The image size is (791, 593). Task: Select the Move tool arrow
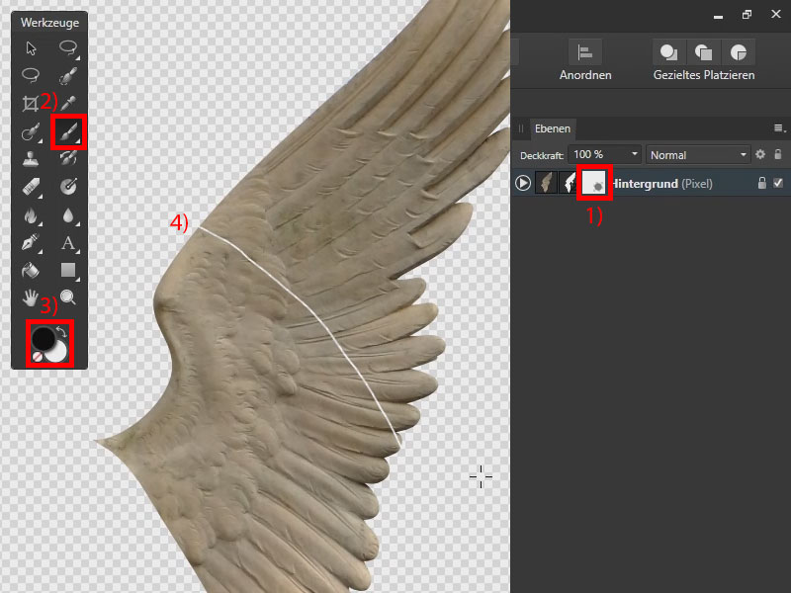31,48
